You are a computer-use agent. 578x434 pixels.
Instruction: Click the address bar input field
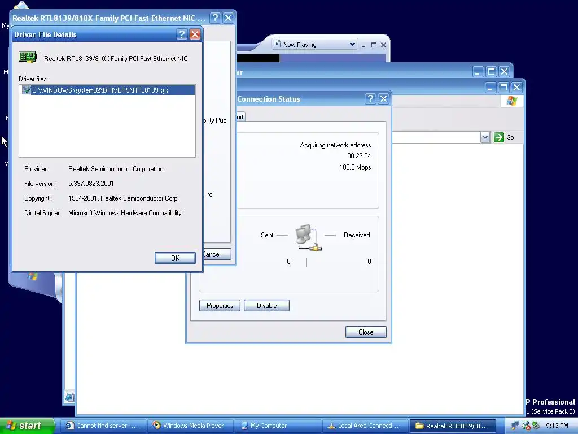point(436,137)
